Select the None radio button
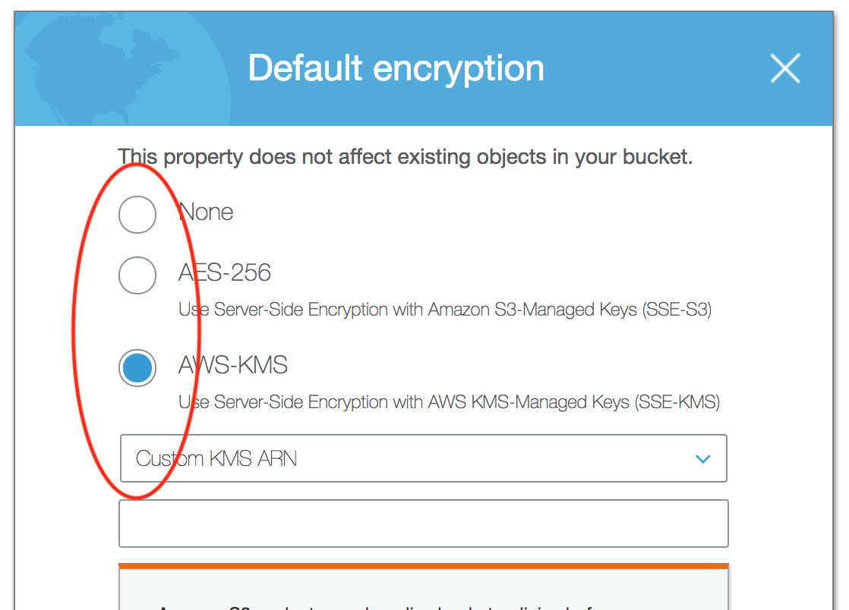Image resolution: width=849 pixels, height=610 pixels. pos(137,215)
